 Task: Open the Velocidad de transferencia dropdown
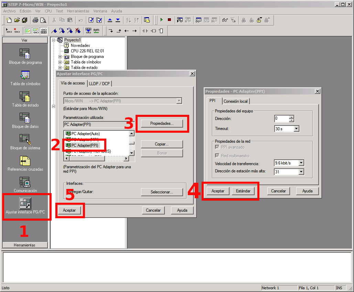(301, 163)
